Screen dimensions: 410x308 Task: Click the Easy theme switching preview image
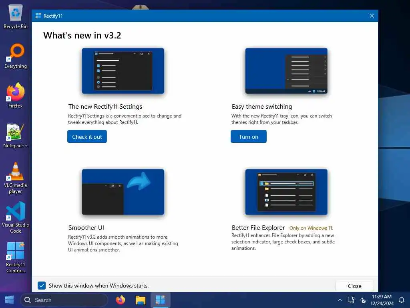(x=286, y=71)
